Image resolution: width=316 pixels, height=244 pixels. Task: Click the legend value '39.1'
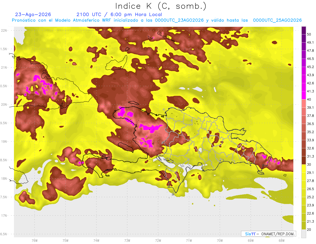pos(310,107)
